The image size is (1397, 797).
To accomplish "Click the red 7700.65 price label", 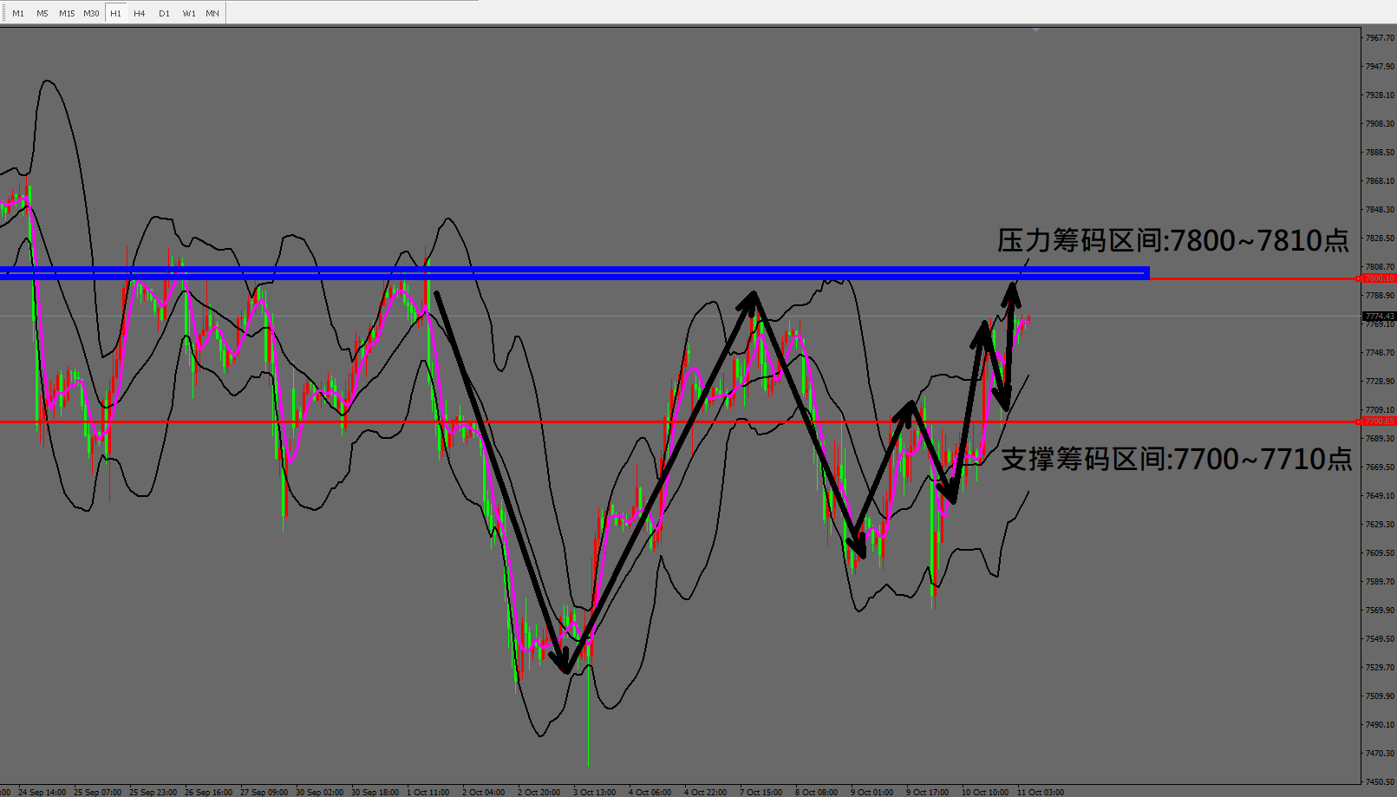I will point(1379,421).
